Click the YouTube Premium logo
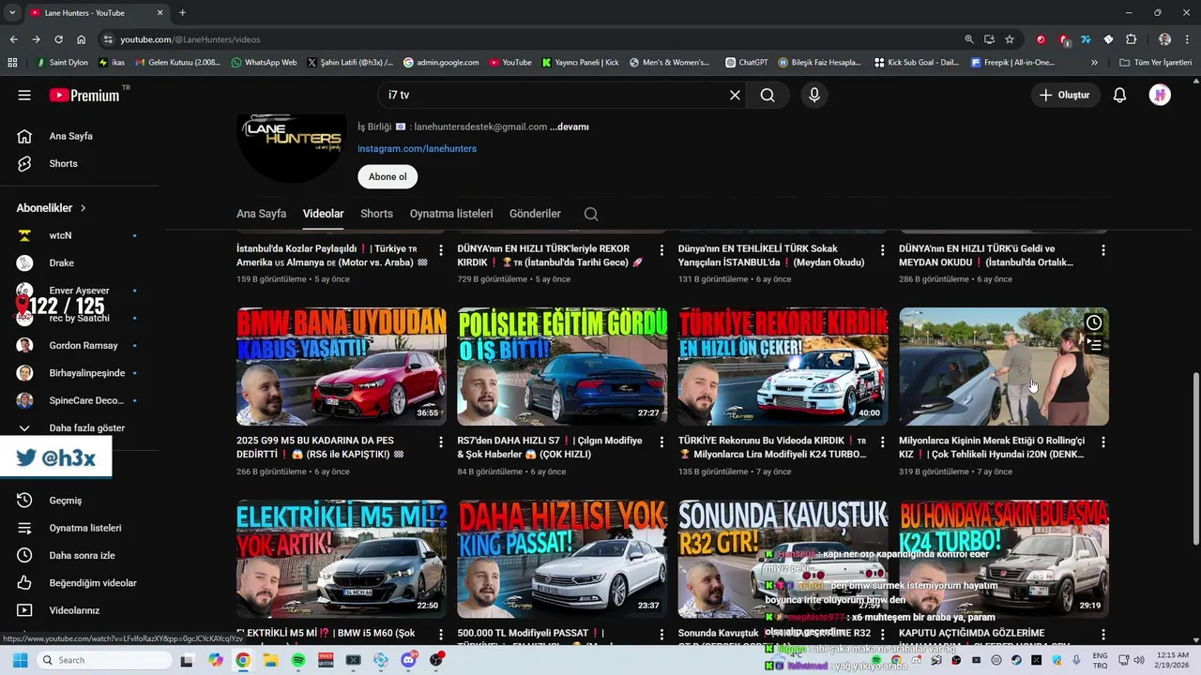Viewport: 1201px width, 675px height. pos(84,95)
